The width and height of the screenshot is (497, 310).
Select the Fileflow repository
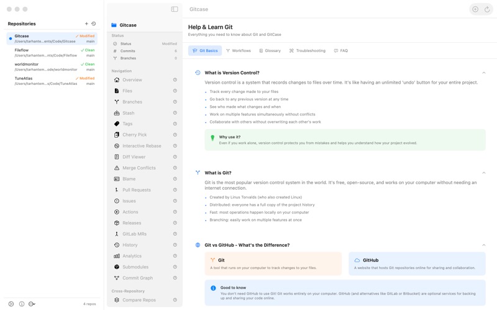coord(52,53)
